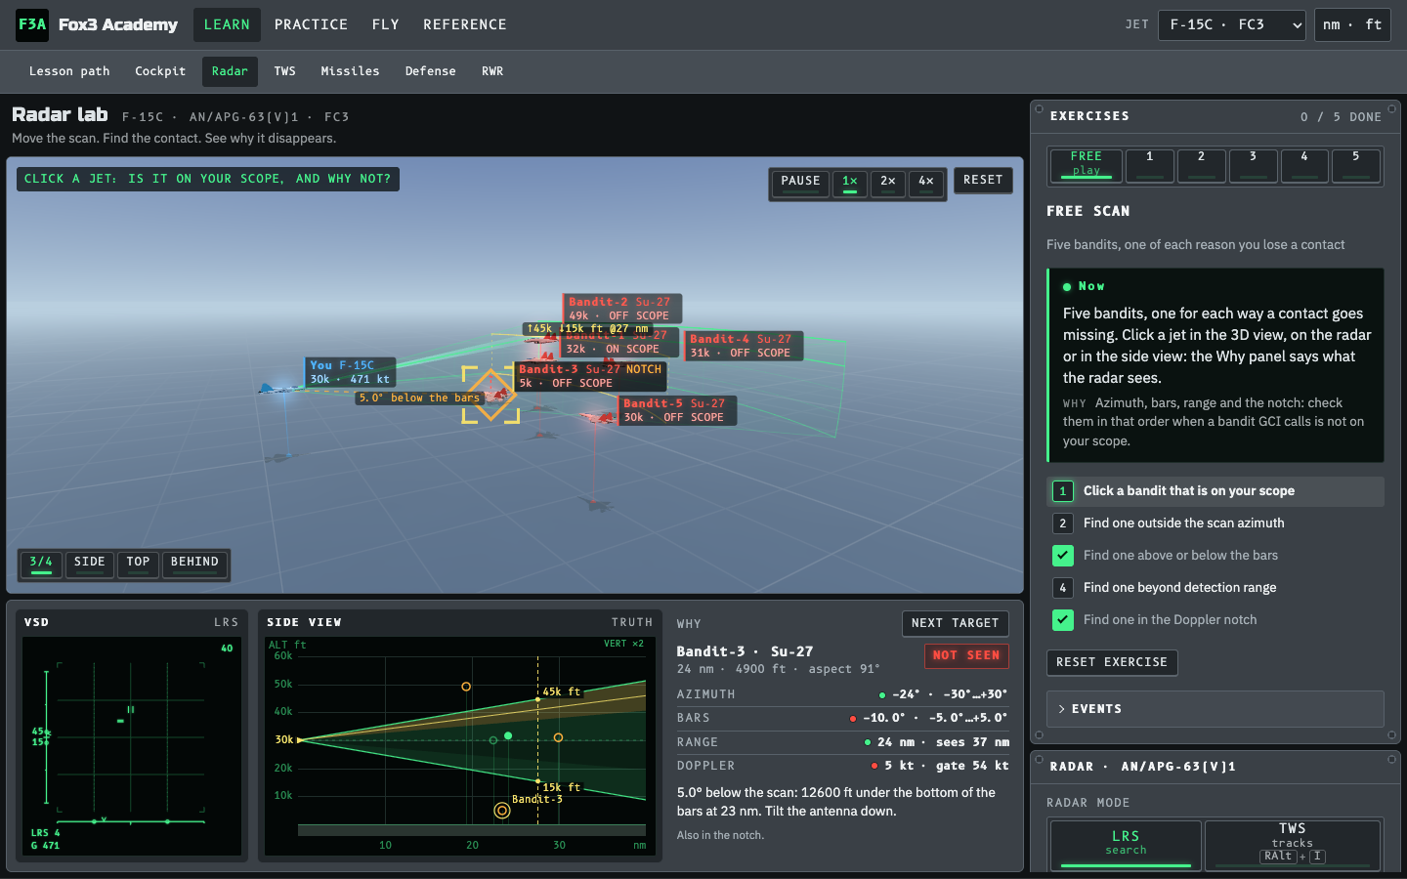The height and width of the screenshot is (879, 1407).
Task: Toggle the checked 'Find one in the Doppler notch' box
Action: click(1063, 620)
